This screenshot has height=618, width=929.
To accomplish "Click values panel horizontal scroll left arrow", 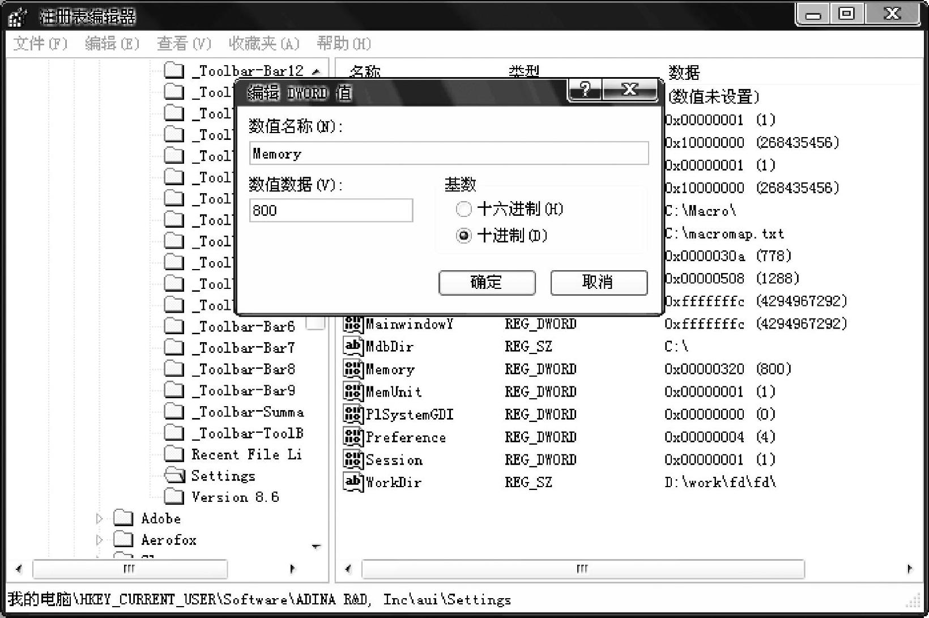I will coord(348,569).
